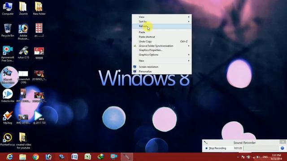Image resolution: width=287 pixels, height=161 pixels.
Task: Select the Mp3tag desktop shortcut
Action: [8, 118]
